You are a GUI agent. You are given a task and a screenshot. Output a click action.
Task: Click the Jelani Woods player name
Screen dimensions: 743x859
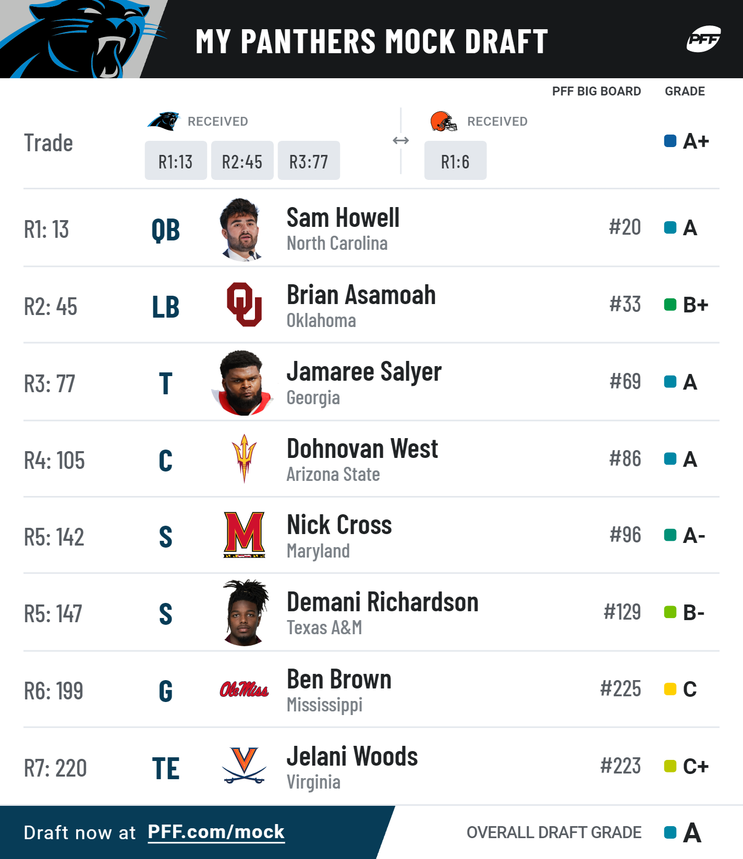(352, 756)
